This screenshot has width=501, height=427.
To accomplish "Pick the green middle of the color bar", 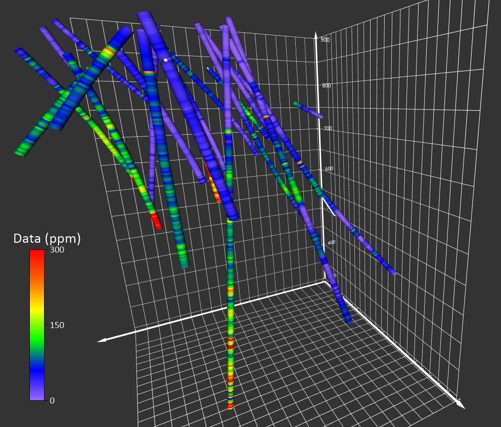I will [x=36, y=326].
